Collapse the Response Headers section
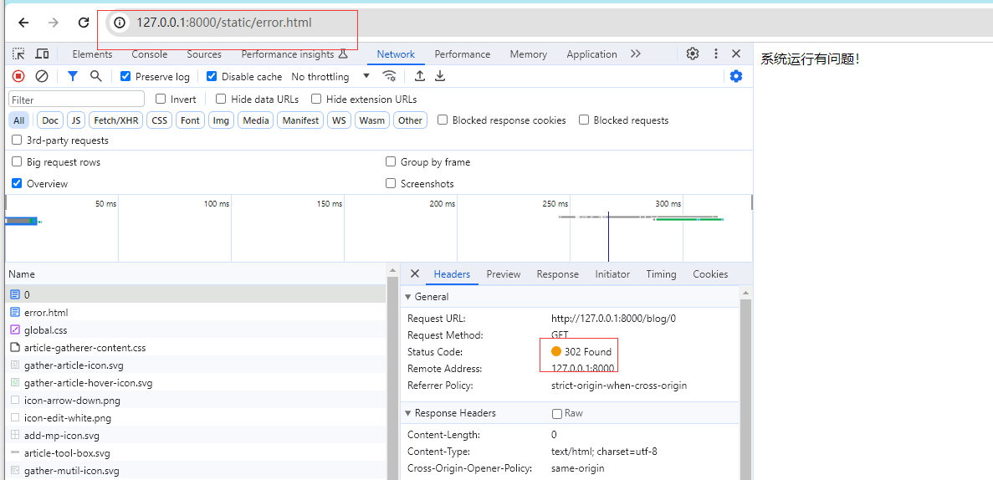This screenshot has width=993, height=480. coord(408,413)
